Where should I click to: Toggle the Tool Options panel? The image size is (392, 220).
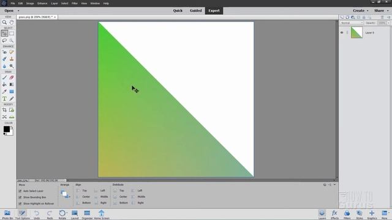pyautogui.click(x=23, y=215)
